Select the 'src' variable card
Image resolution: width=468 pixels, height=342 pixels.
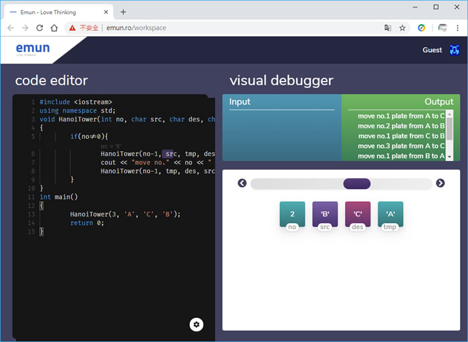[x=325, y=215]
